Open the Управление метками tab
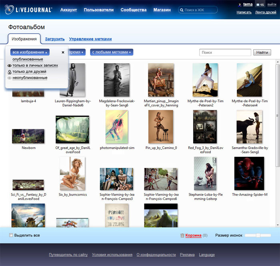Screen dimensions: 280x266 tap(90, 39)
